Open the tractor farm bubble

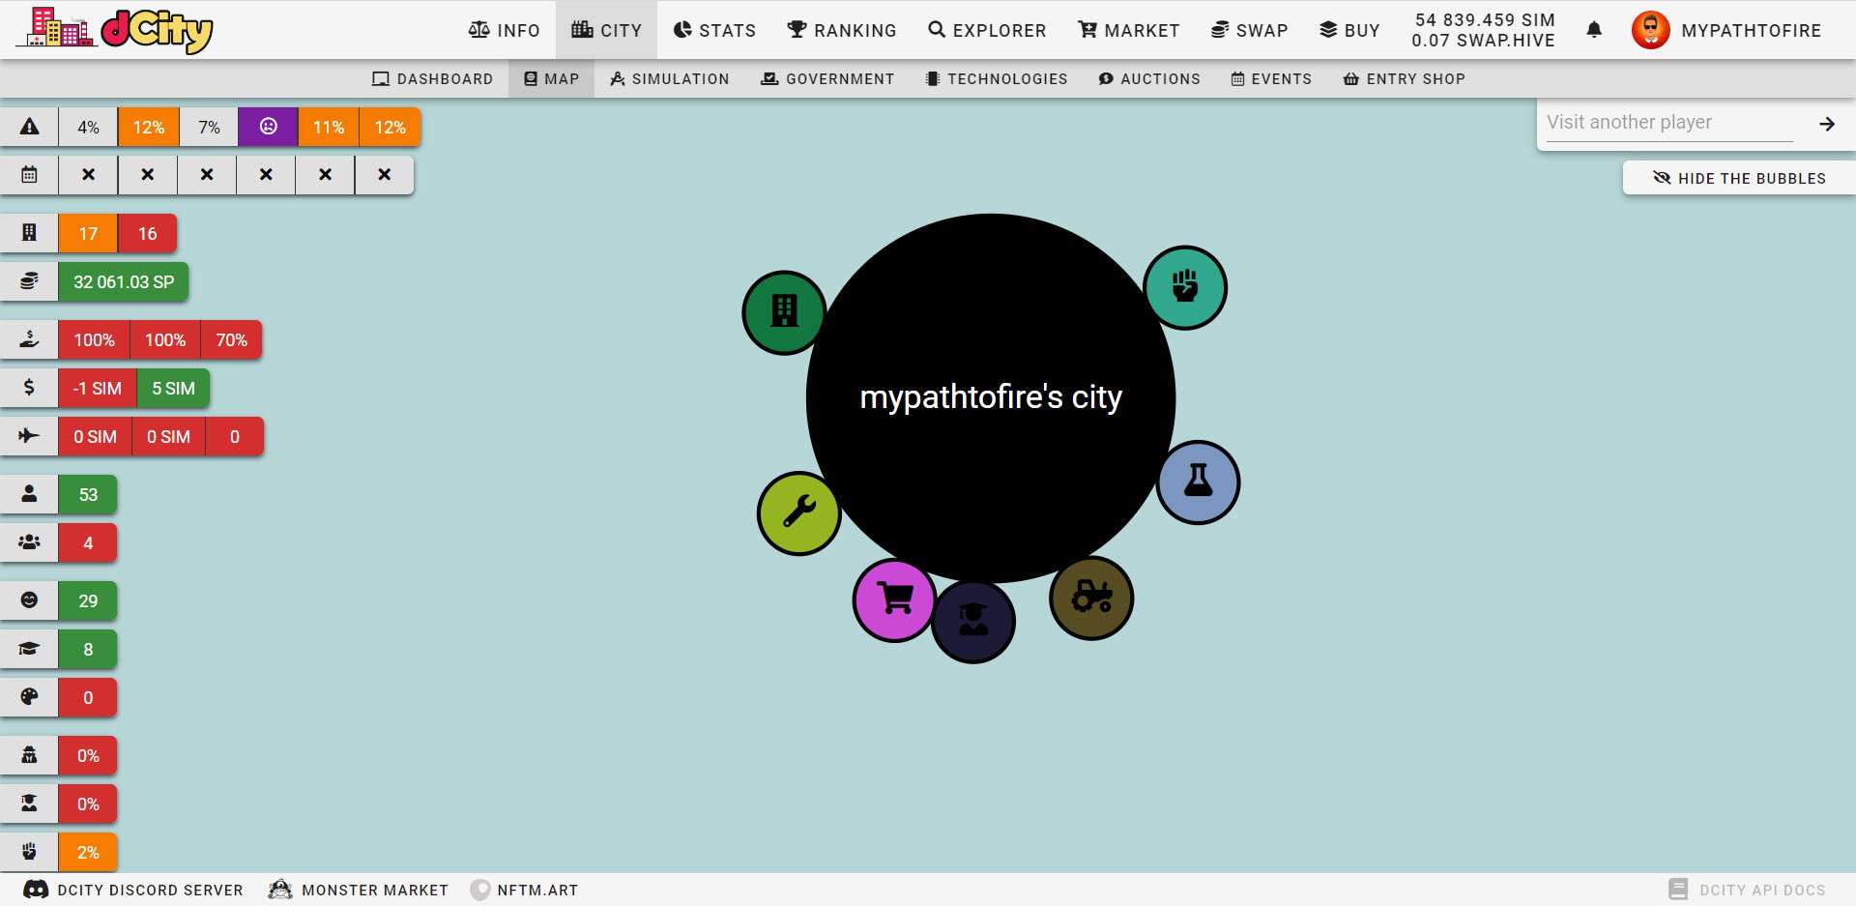[x=1091, y=598]
